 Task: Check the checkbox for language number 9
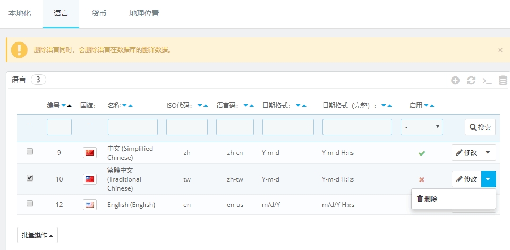click(x=30, y=151)
